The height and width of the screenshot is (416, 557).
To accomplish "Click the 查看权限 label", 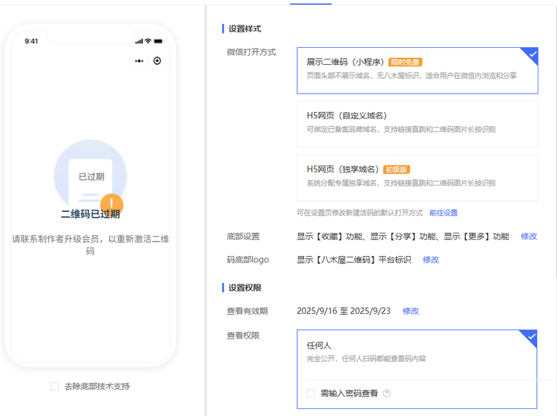I will coord(244,336).
